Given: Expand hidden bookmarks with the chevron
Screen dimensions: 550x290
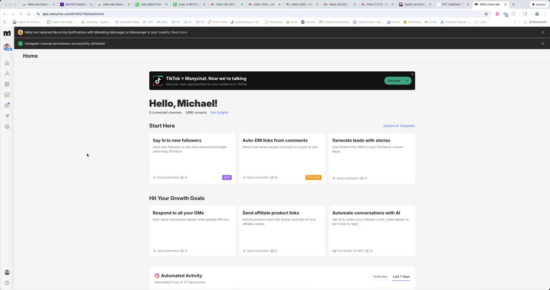Looking at the screenshot, I should 514,22.
